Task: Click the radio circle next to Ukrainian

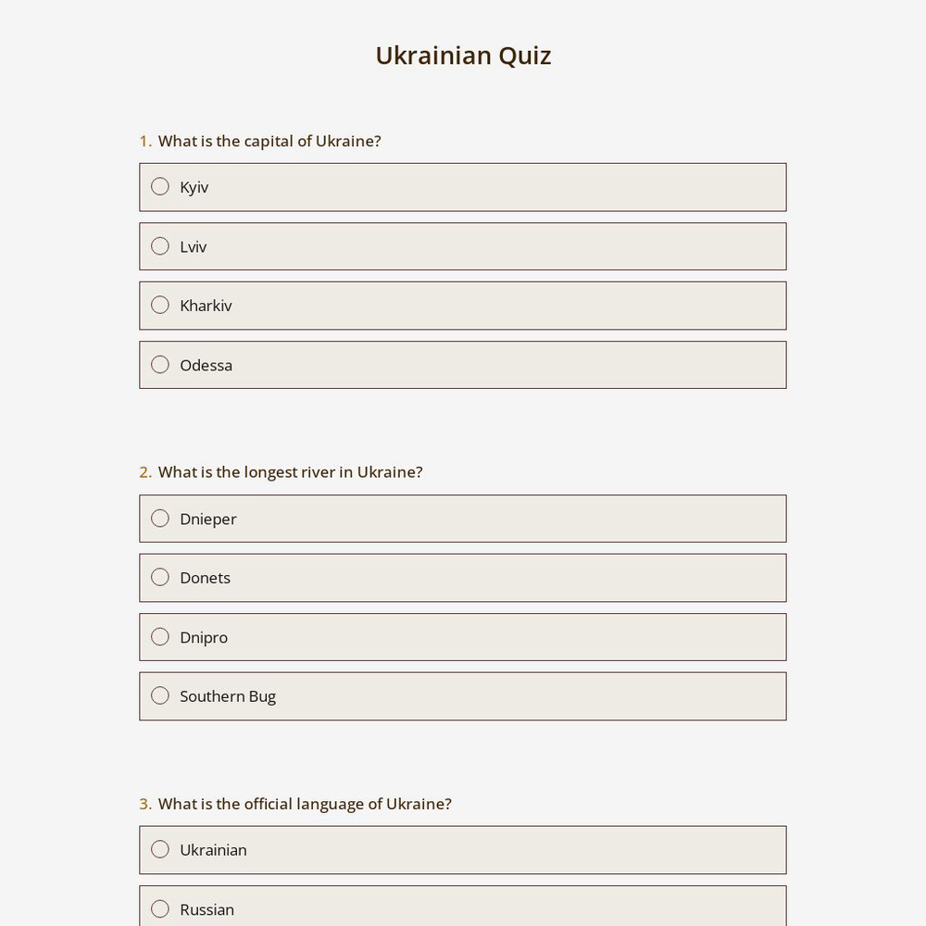Action: click(x=160, y=849)
